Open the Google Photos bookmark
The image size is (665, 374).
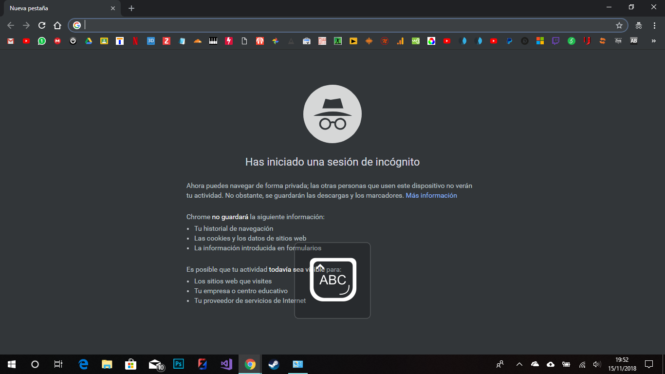click(276, 41)
